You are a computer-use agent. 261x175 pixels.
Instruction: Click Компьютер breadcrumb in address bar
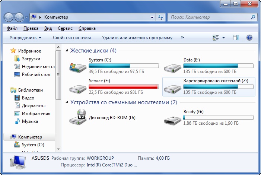tap(56, 17)
